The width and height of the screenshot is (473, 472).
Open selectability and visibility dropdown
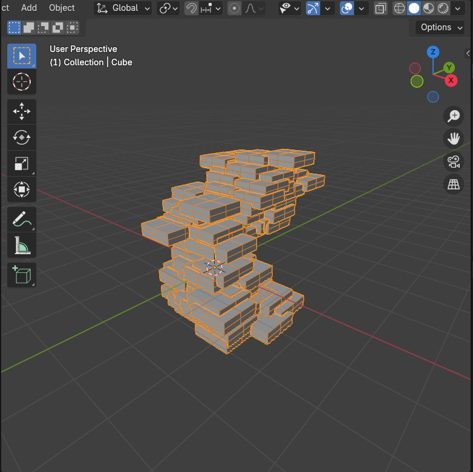(289, 8)
